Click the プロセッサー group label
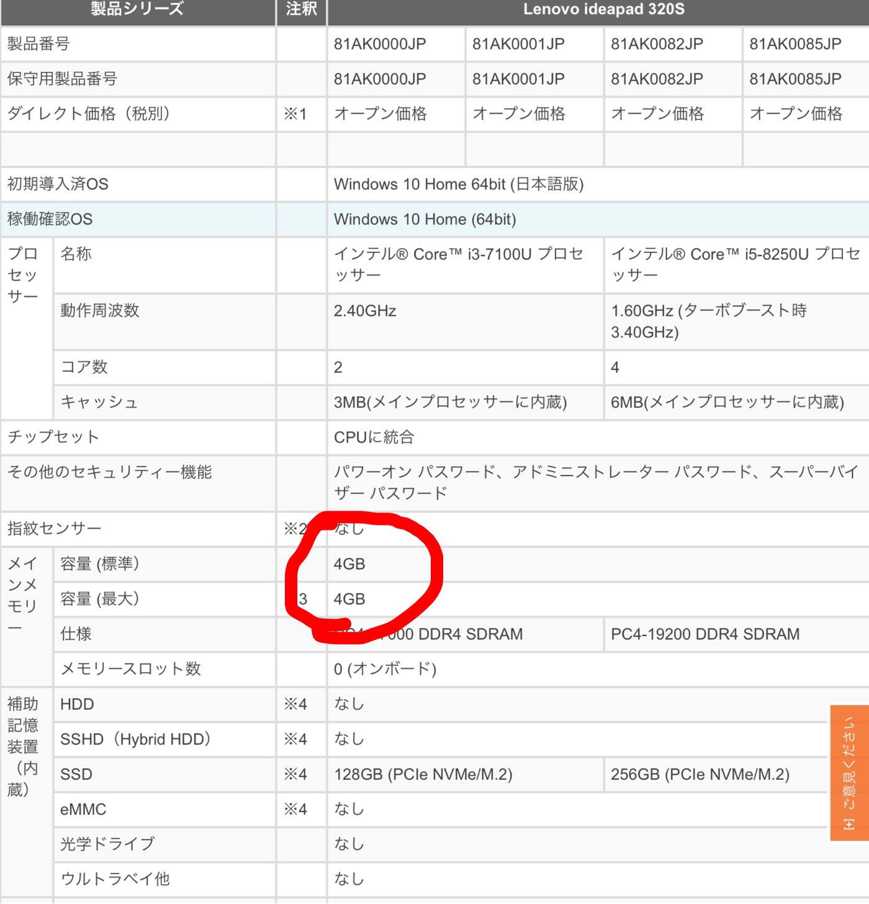869x904 pixels. pyautogui.click(x=23, y=275)
